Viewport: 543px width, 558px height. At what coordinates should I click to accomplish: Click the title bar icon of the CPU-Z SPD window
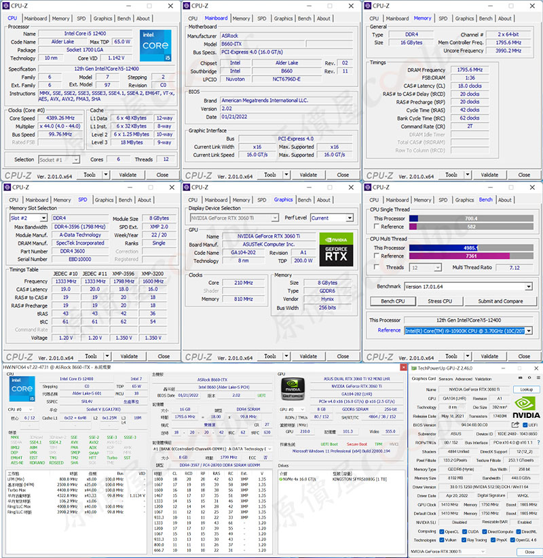coord(7,187)
